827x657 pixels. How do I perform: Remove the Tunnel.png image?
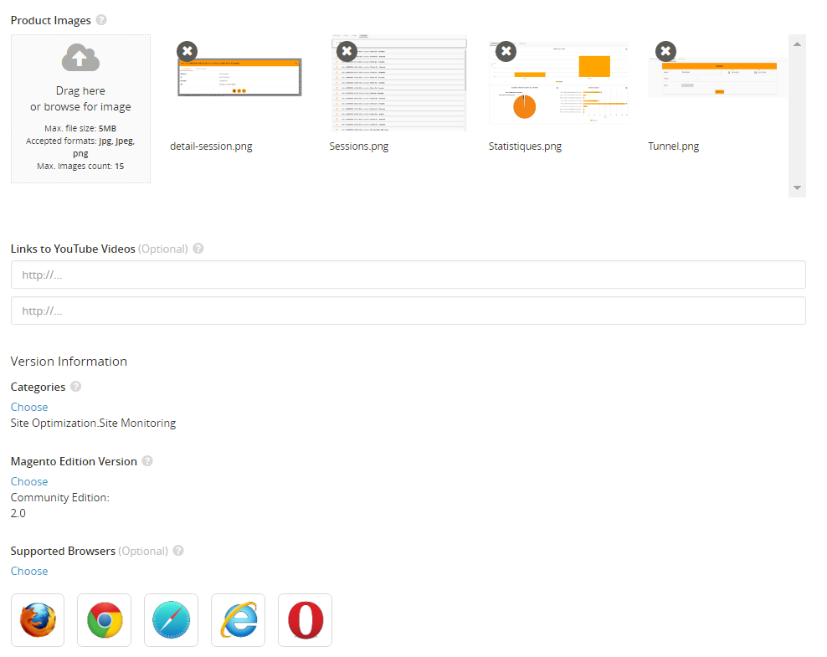click(665, 52)
